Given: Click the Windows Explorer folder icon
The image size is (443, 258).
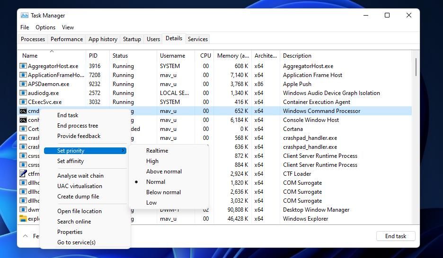Looking at the screenshot, I should pos(23,219).
